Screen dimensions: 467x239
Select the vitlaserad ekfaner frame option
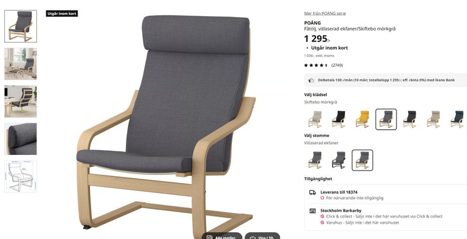tap(362, 160)
